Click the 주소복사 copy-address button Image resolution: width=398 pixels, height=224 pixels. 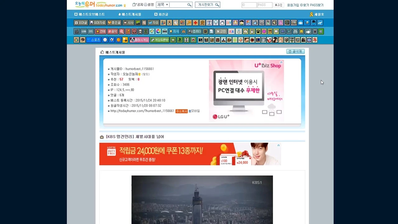point(181,111)
